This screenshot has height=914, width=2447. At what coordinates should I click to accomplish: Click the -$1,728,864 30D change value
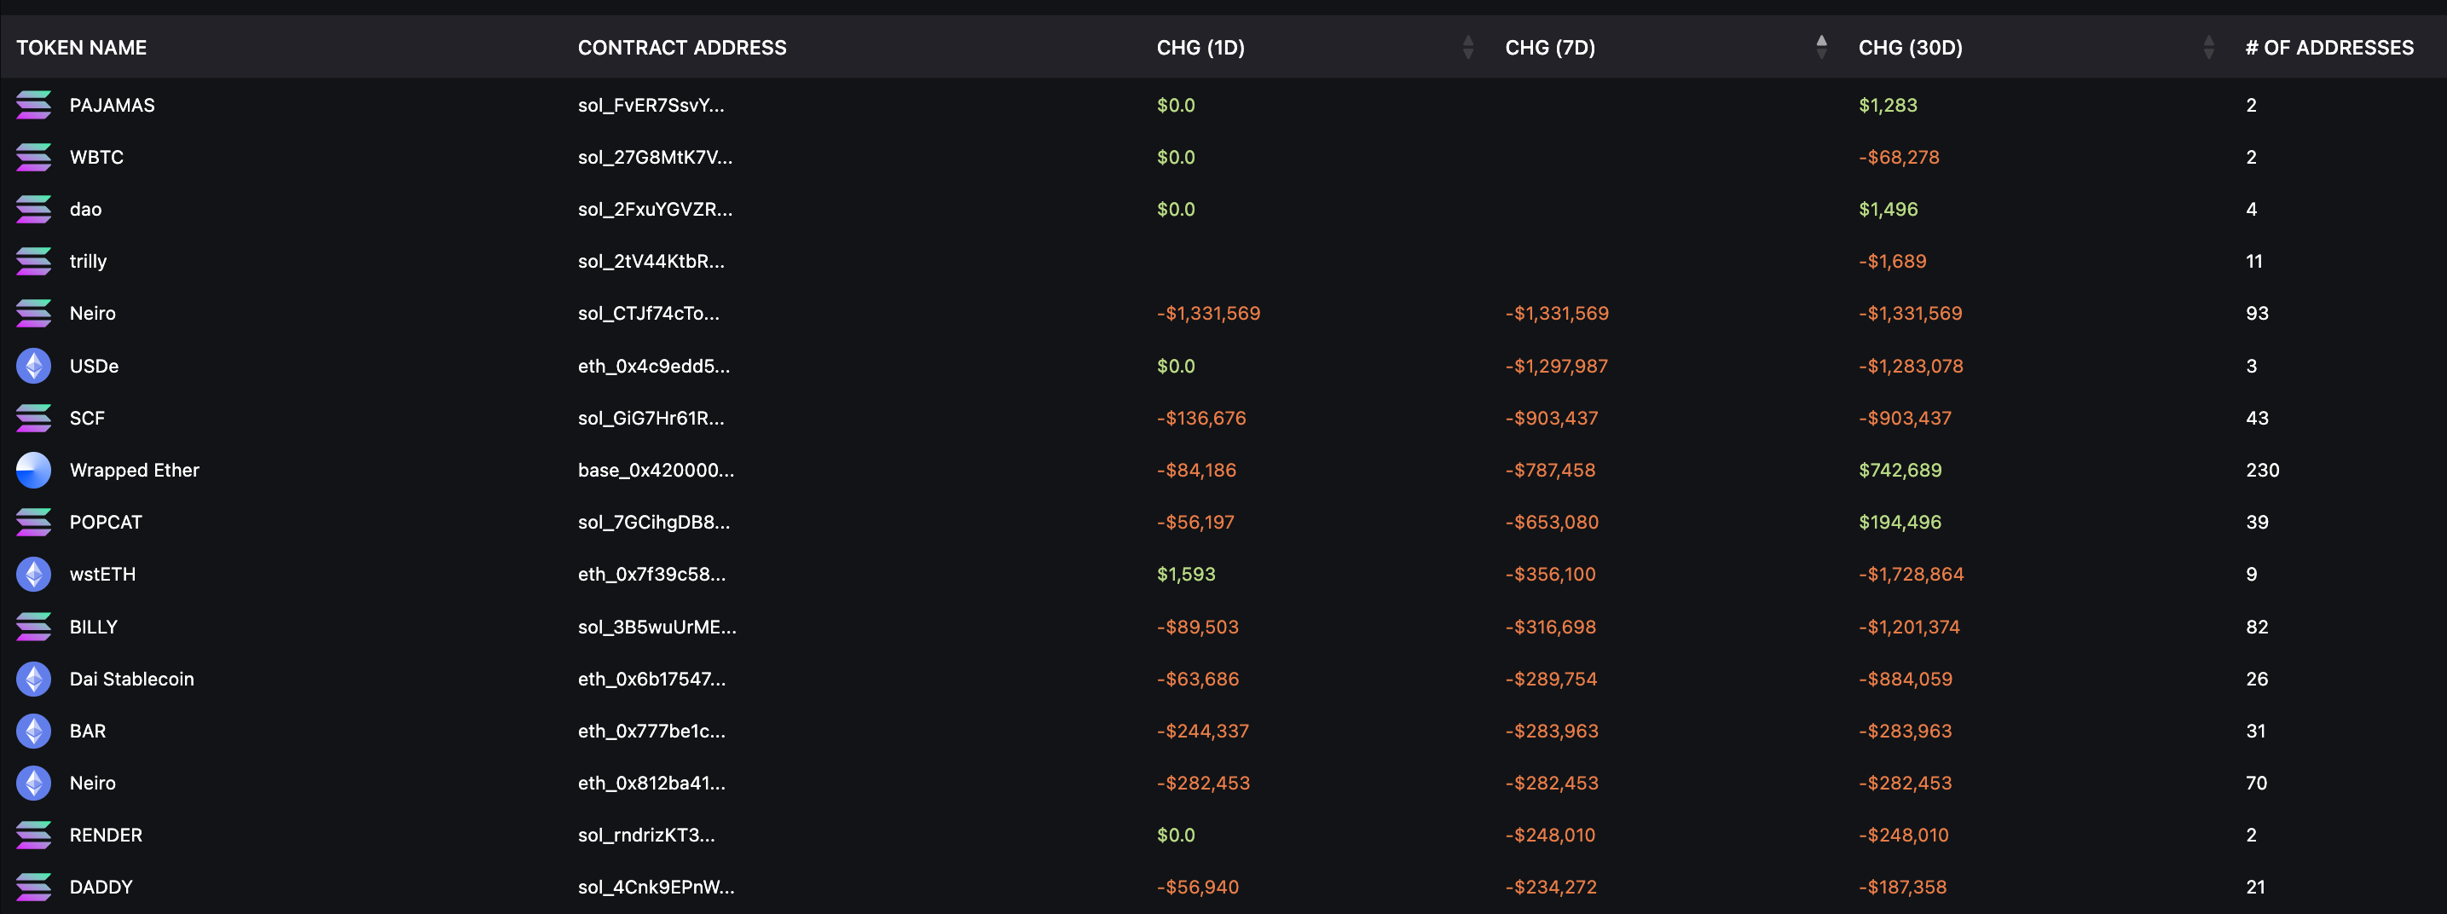(1911, 575)
